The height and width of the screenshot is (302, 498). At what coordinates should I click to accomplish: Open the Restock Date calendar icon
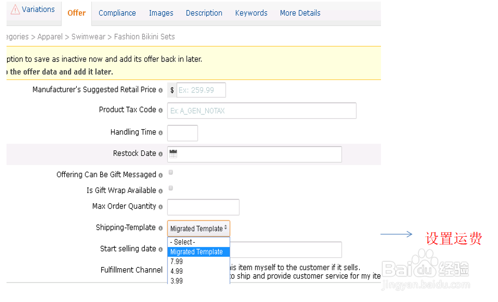(x=173, y=154)
